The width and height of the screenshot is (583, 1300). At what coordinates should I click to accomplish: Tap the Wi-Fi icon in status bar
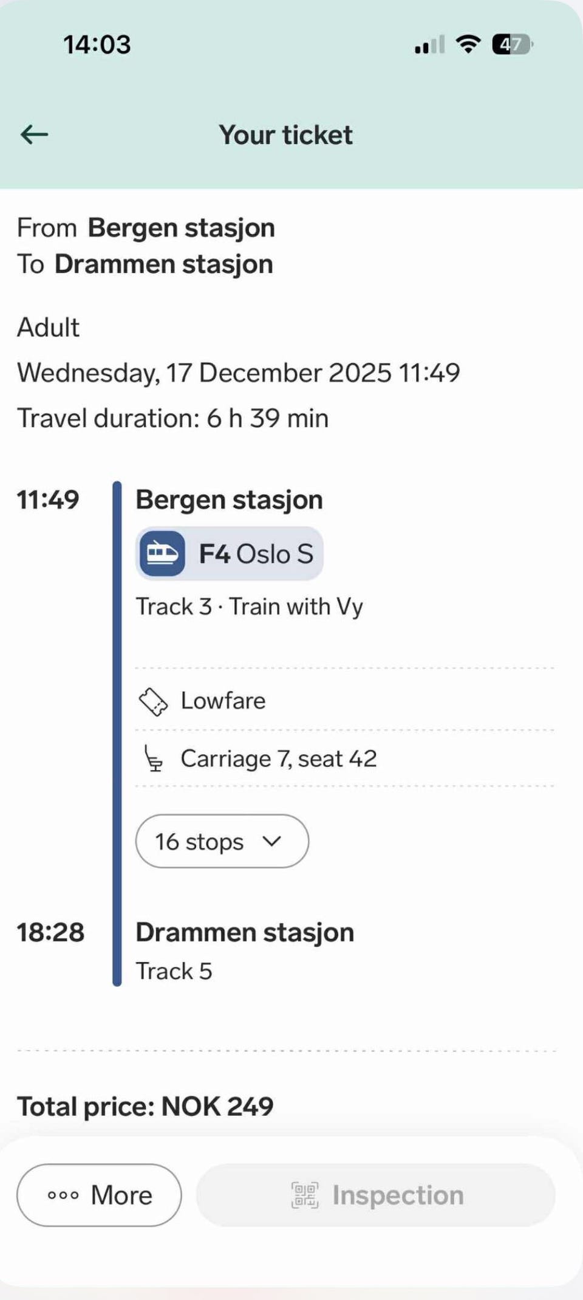[468, 44]
